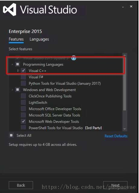Click the blue info icon beside Update 3
The height and width of the screenshot is (193, 139).
coord(74,57)
